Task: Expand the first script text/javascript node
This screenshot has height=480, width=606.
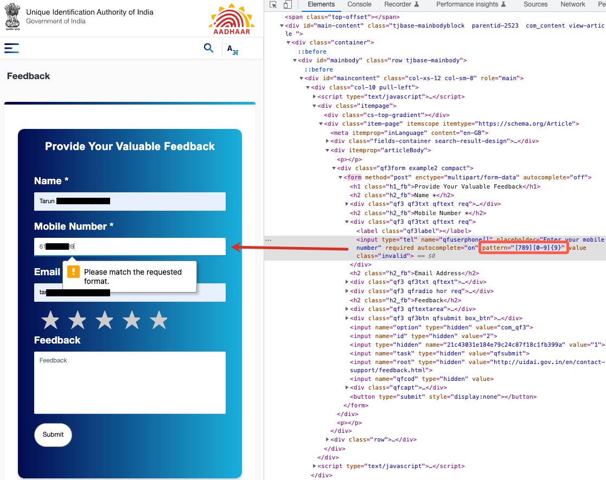Action: [x=314, y=96]
